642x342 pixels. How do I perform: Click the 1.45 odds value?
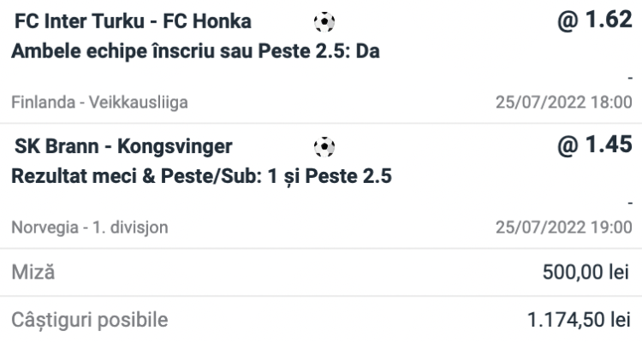point(595,144)
